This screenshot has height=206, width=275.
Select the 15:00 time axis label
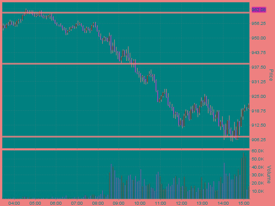coord(244,203)
